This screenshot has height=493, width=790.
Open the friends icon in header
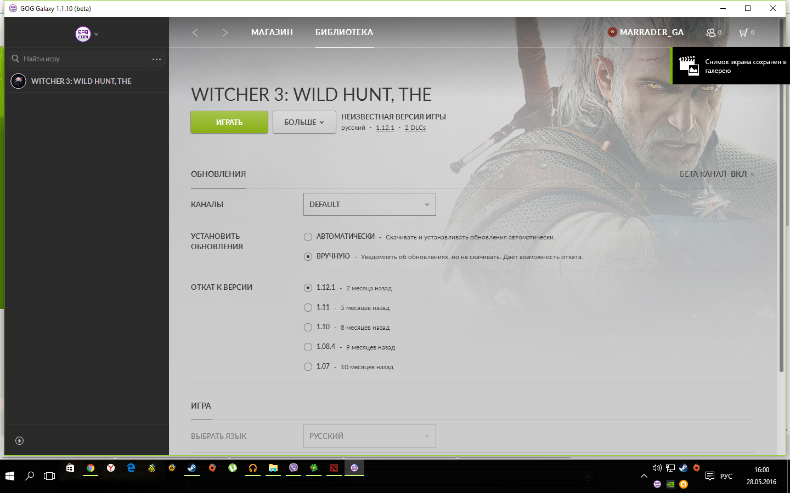711,32
